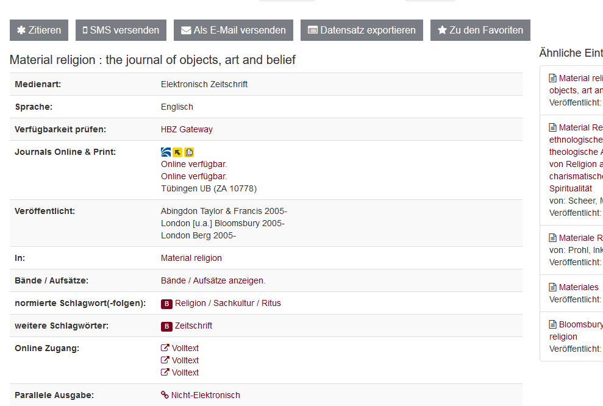The height and width of the screenshot is (406, 603).
Task: Click the 'normierte Schlagwort(-folgen):' label
Action: (x=80, y=304)
